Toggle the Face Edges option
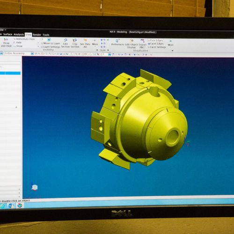 [x=155, y=40]
